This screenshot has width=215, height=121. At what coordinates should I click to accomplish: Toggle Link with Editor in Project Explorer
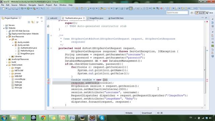pyautogui.click(x=33, y=22)
